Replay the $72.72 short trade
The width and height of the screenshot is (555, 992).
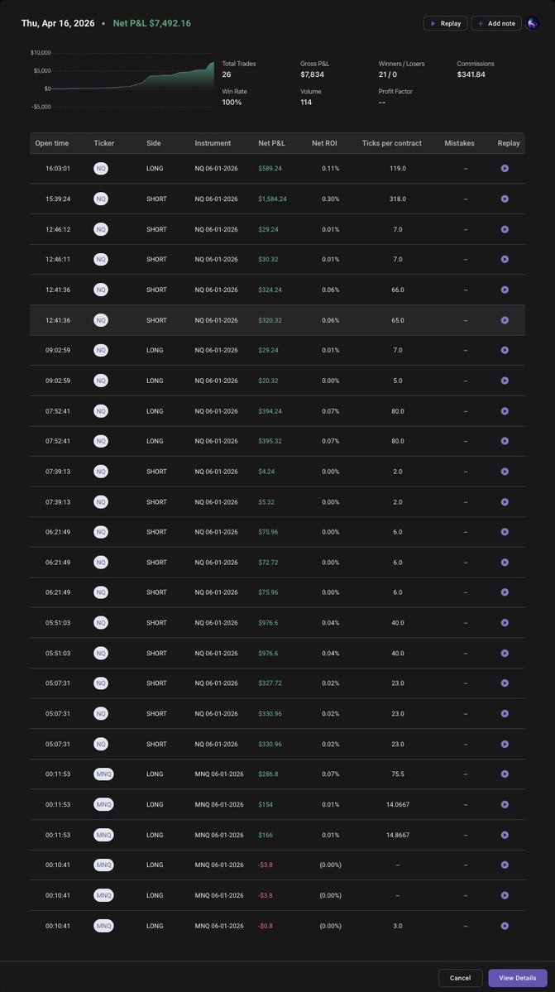point(505,563)
